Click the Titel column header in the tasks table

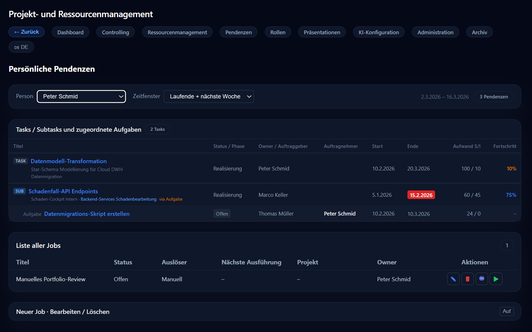[x=18, y=146]
